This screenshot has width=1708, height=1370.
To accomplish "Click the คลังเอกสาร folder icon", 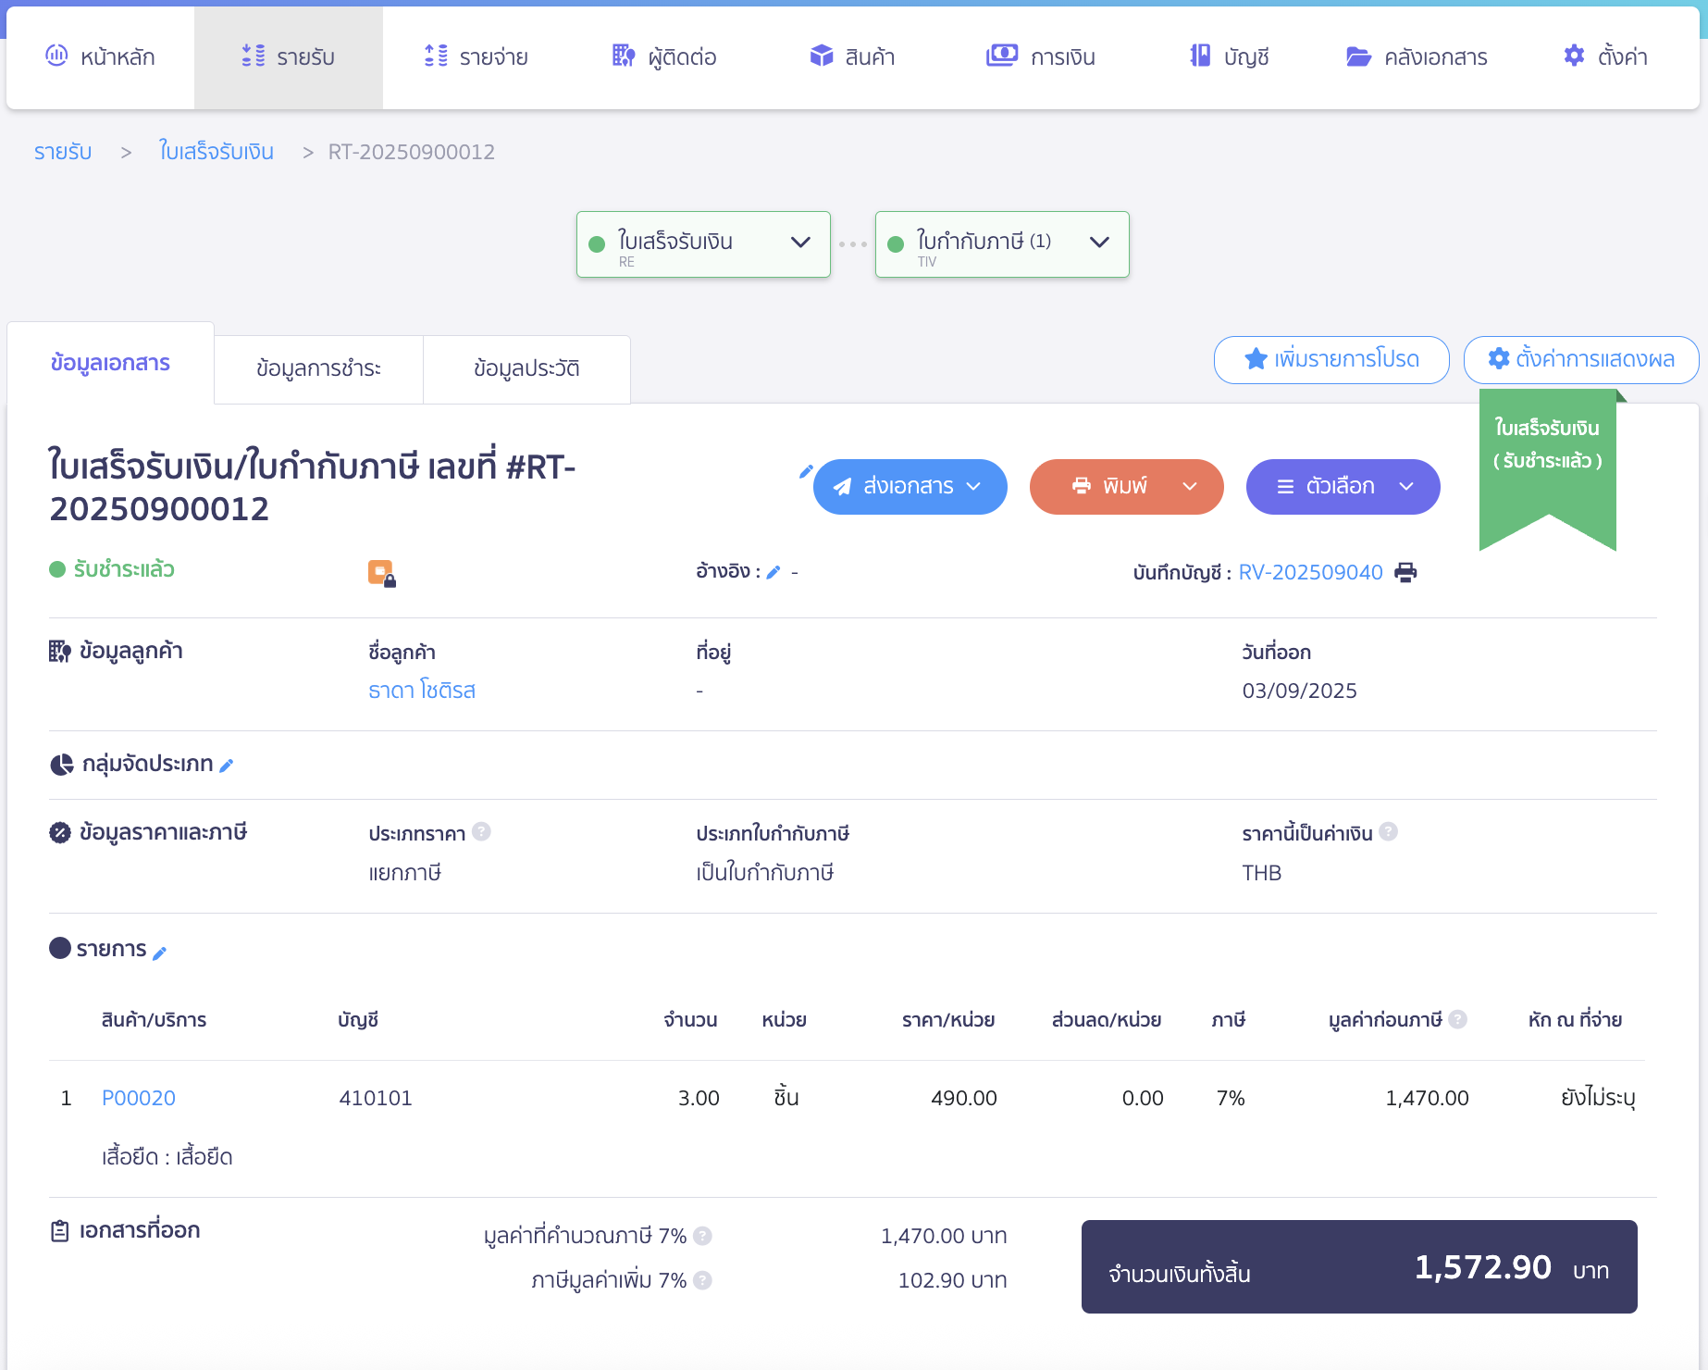I will 1358,56.
